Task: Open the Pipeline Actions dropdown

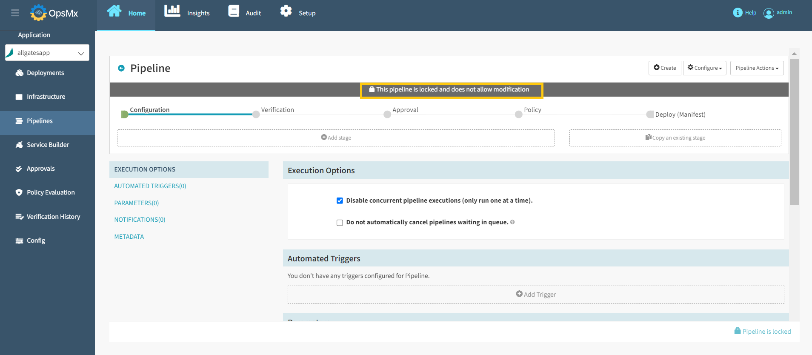Action: (757, 68)
